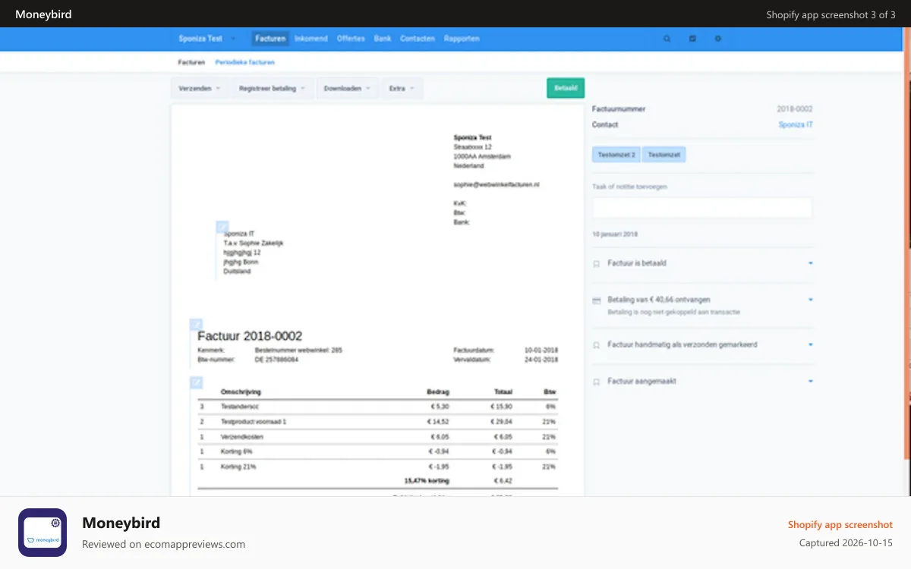Click the Korting 21% row
The image size is (911, 569).
tap(377, 467)
